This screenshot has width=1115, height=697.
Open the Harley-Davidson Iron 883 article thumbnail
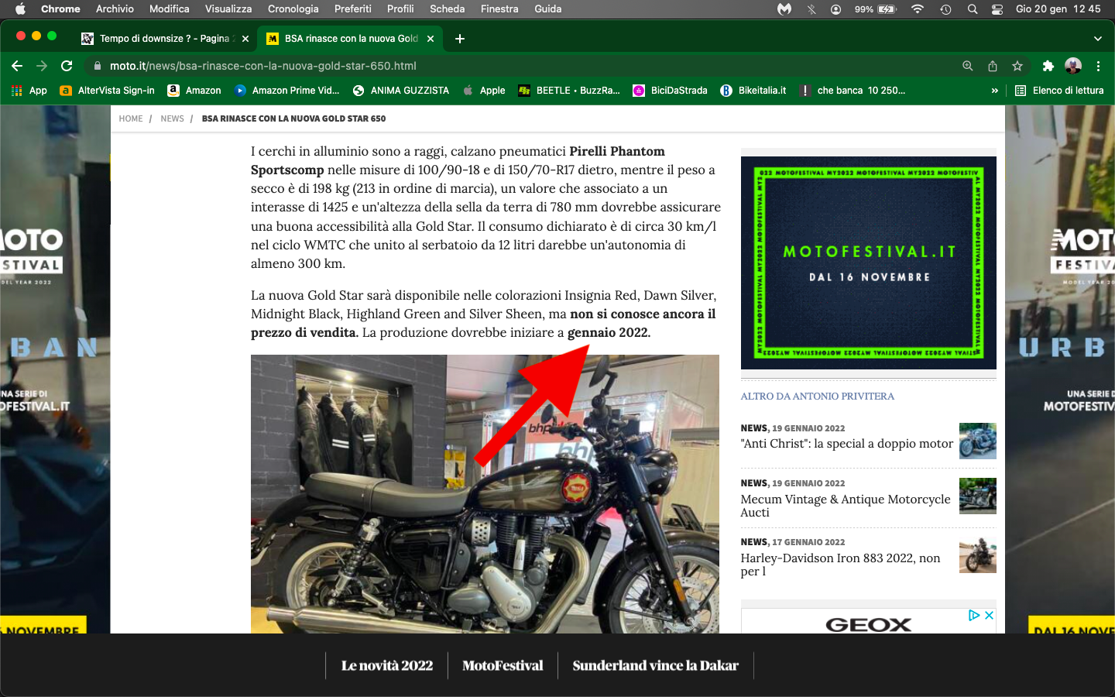977,555
